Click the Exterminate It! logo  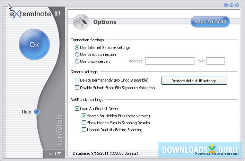35,14
